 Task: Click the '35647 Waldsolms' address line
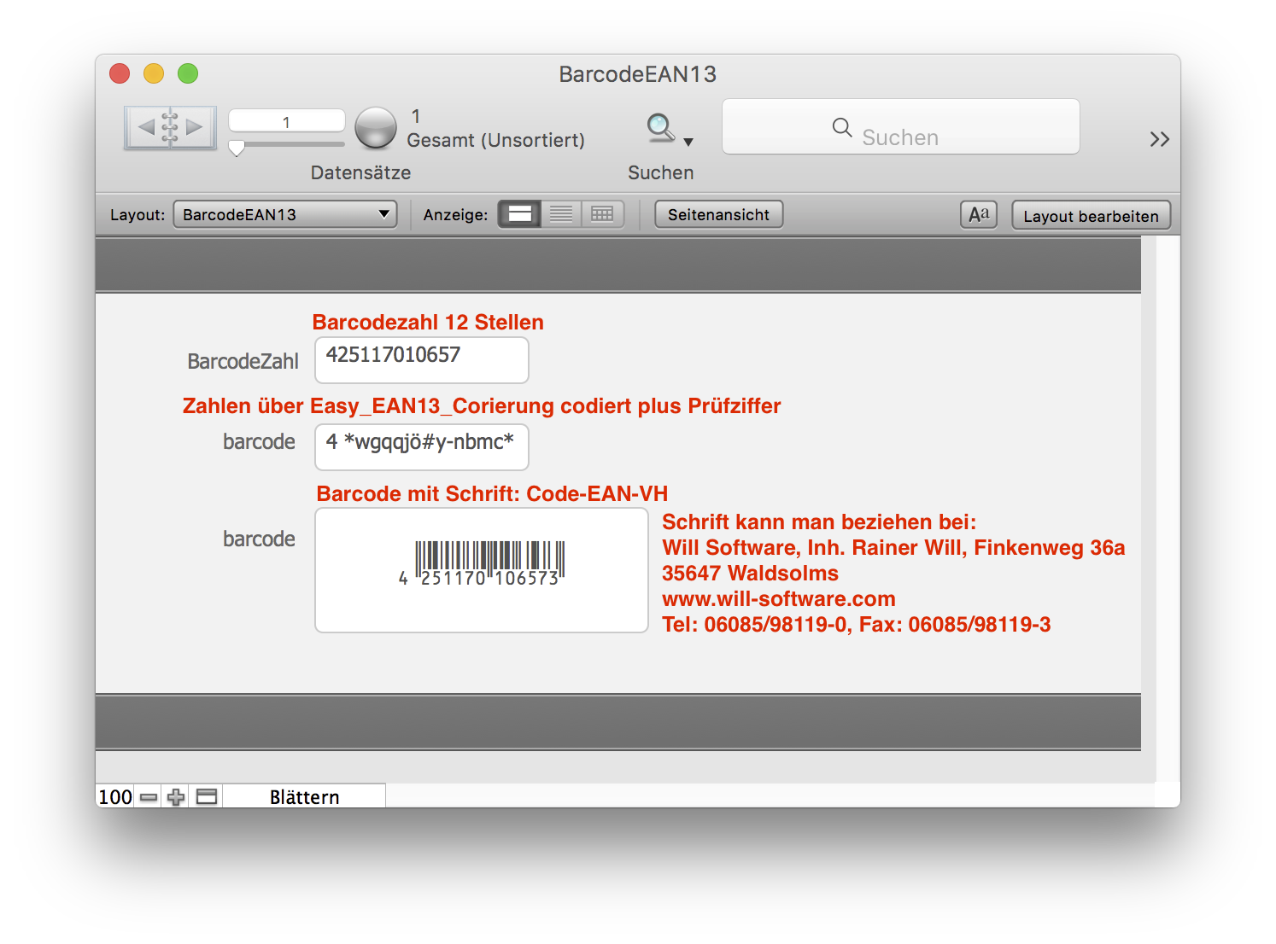(751, 573)
